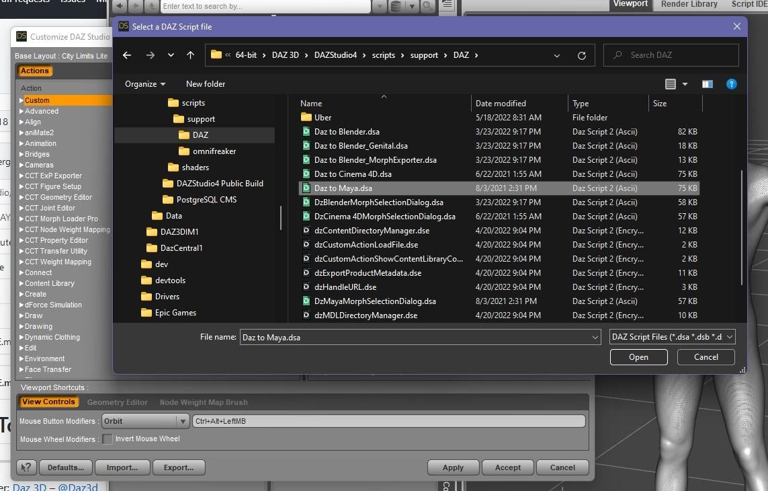This screenshot has height=491, width=768.
Task: Toggle Invert Mouse Wheel checkbox
Action: tap(107, 439)
